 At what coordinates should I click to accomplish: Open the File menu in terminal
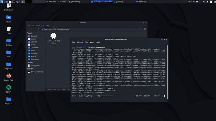tap(74, 42)
